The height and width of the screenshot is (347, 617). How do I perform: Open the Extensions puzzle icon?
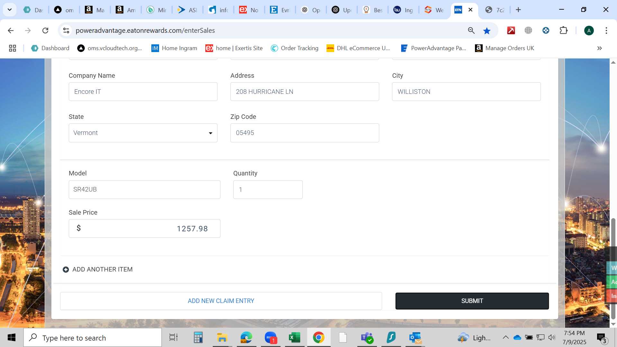click(564, 31)
